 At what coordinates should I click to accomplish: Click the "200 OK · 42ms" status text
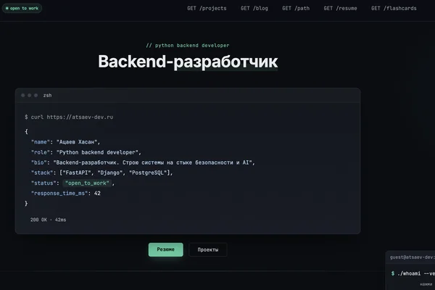click(49, 220)
